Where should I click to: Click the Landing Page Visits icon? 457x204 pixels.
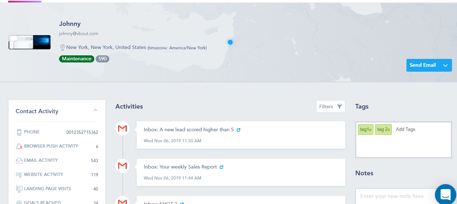19,189
